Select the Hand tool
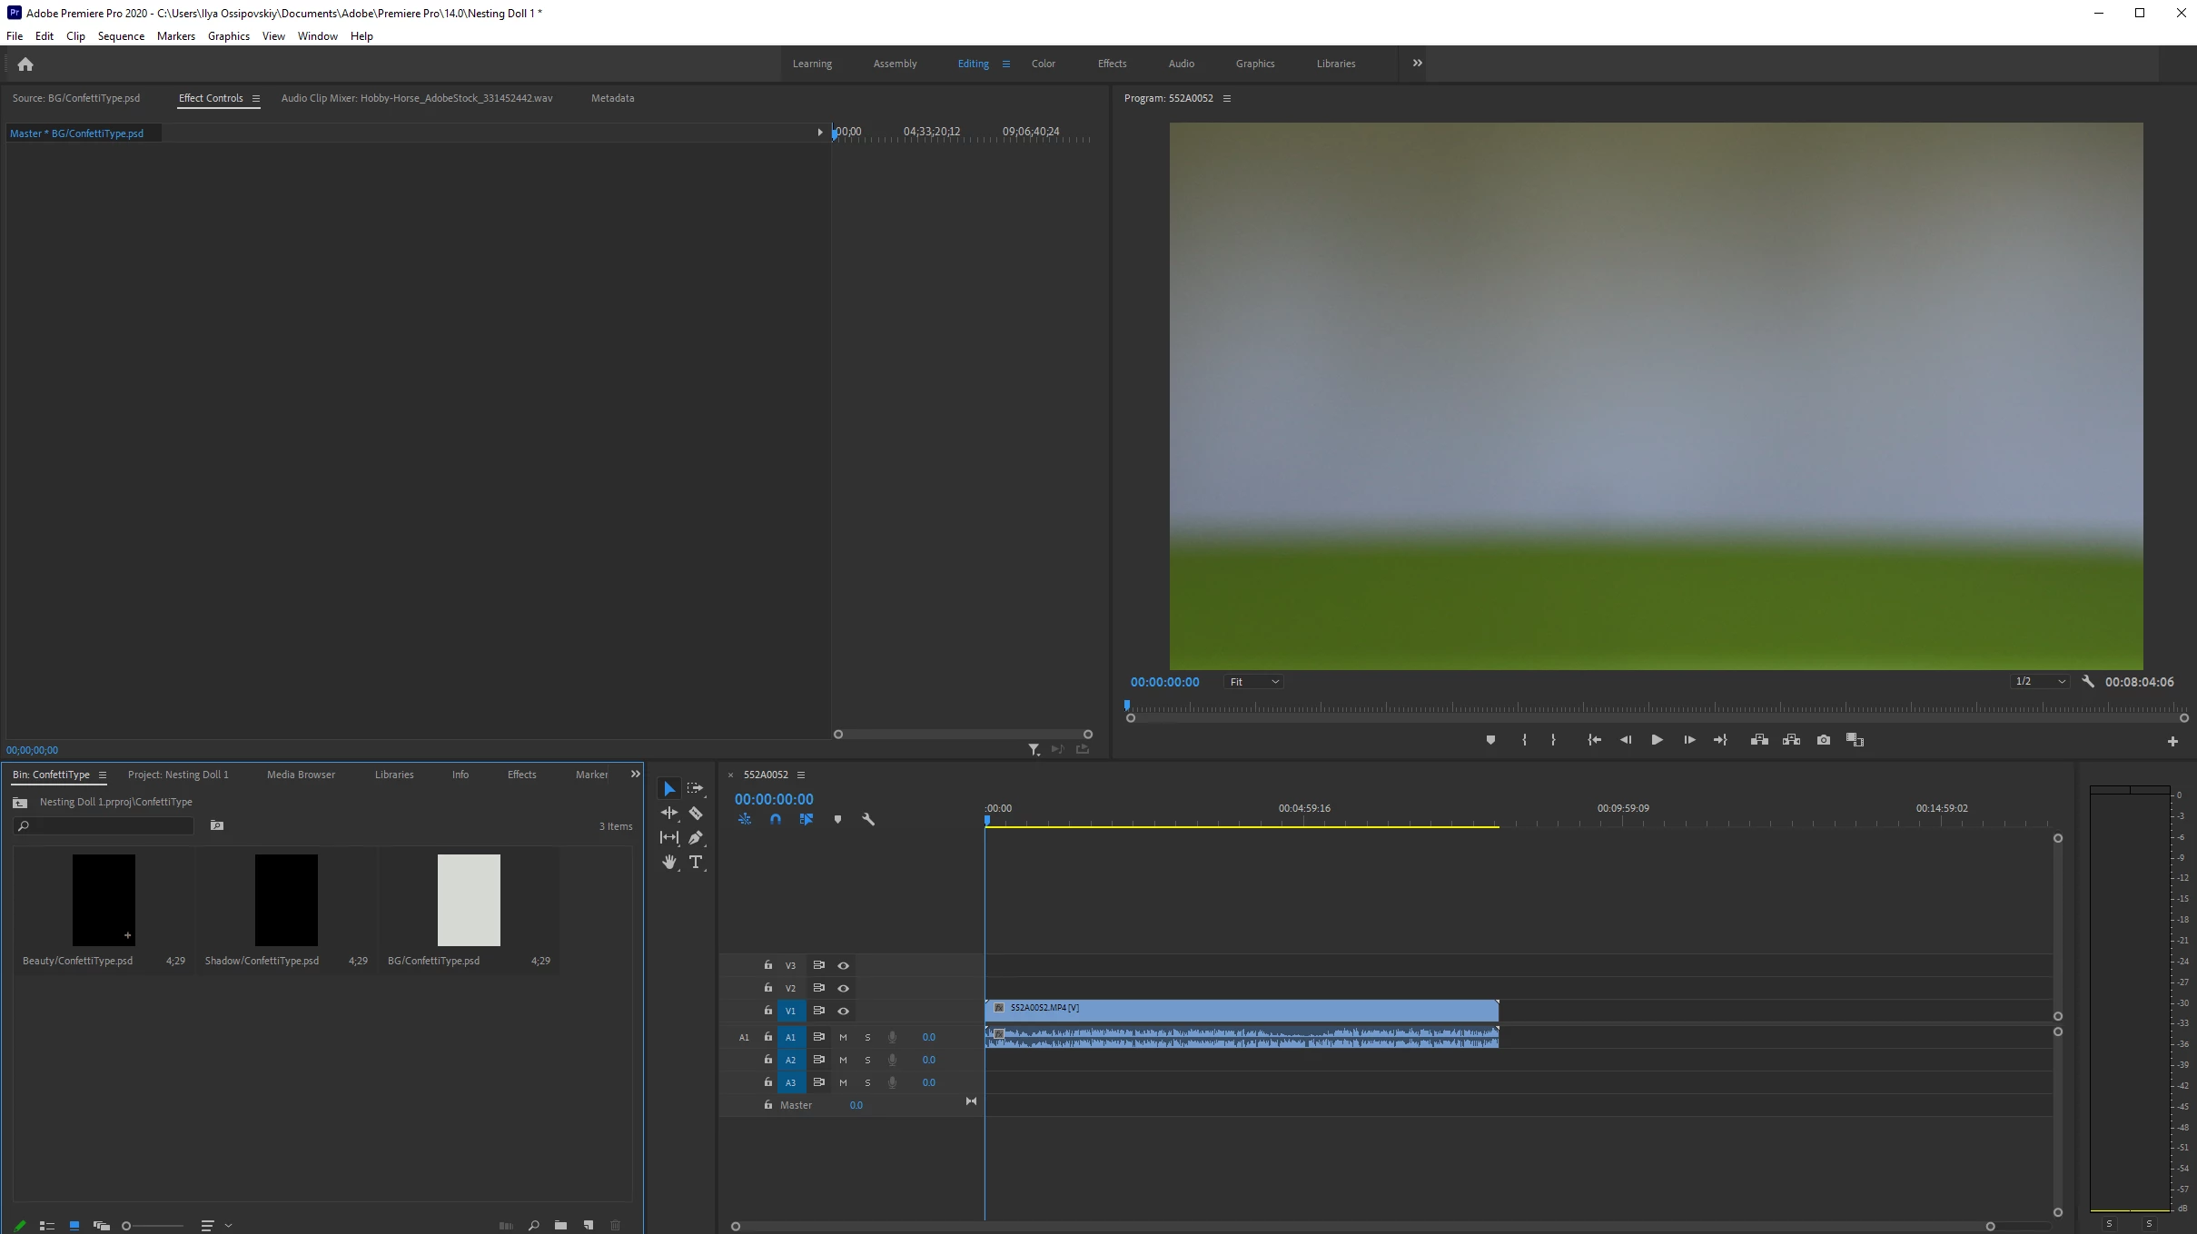Viewport: 2197px width, 1234px height. (669, 863)
